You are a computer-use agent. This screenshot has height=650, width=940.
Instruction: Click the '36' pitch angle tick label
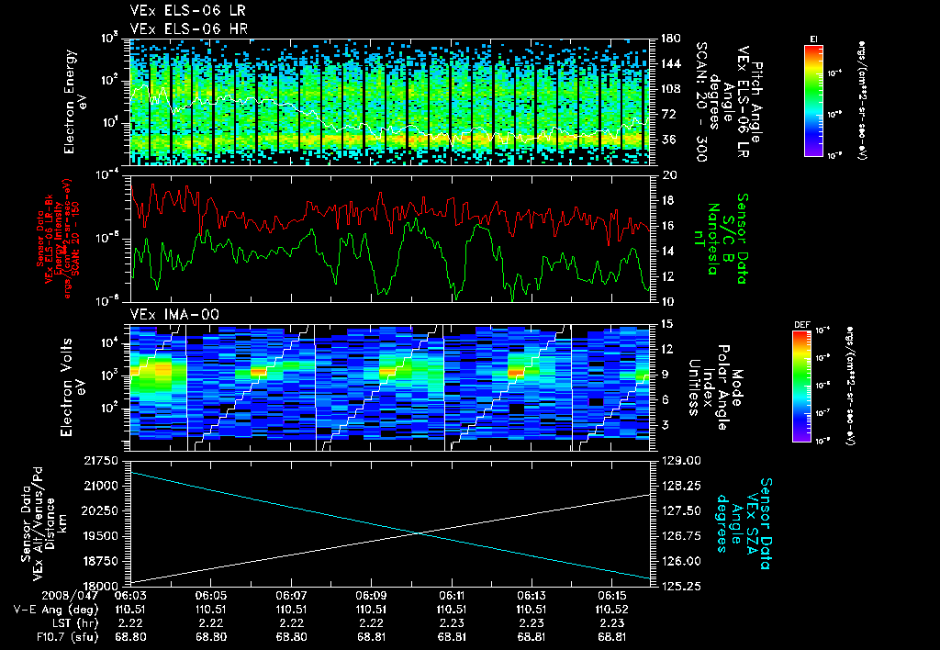click(666, 140)
